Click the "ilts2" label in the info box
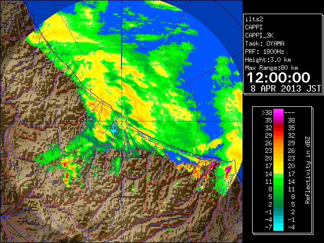This screenshot has width=324, height=243. click(x=254, y=19)
